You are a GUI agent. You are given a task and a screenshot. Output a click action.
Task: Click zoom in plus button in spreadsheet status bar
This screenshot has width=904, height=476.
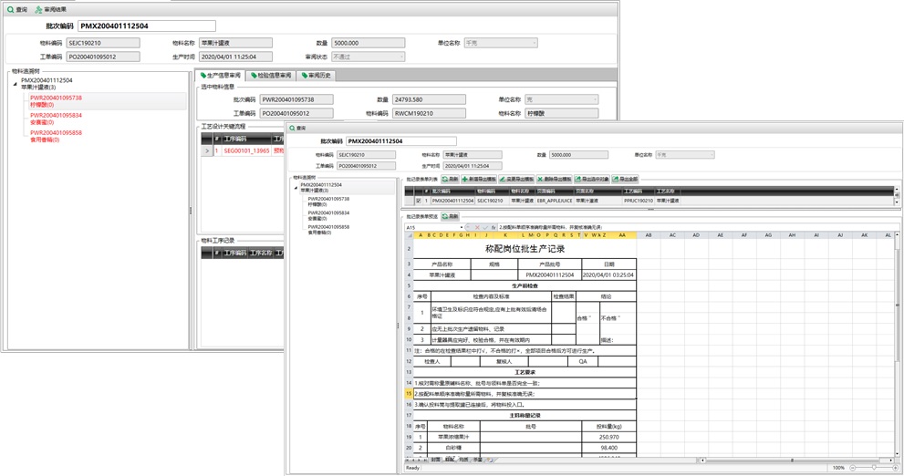tap(896, 468)
